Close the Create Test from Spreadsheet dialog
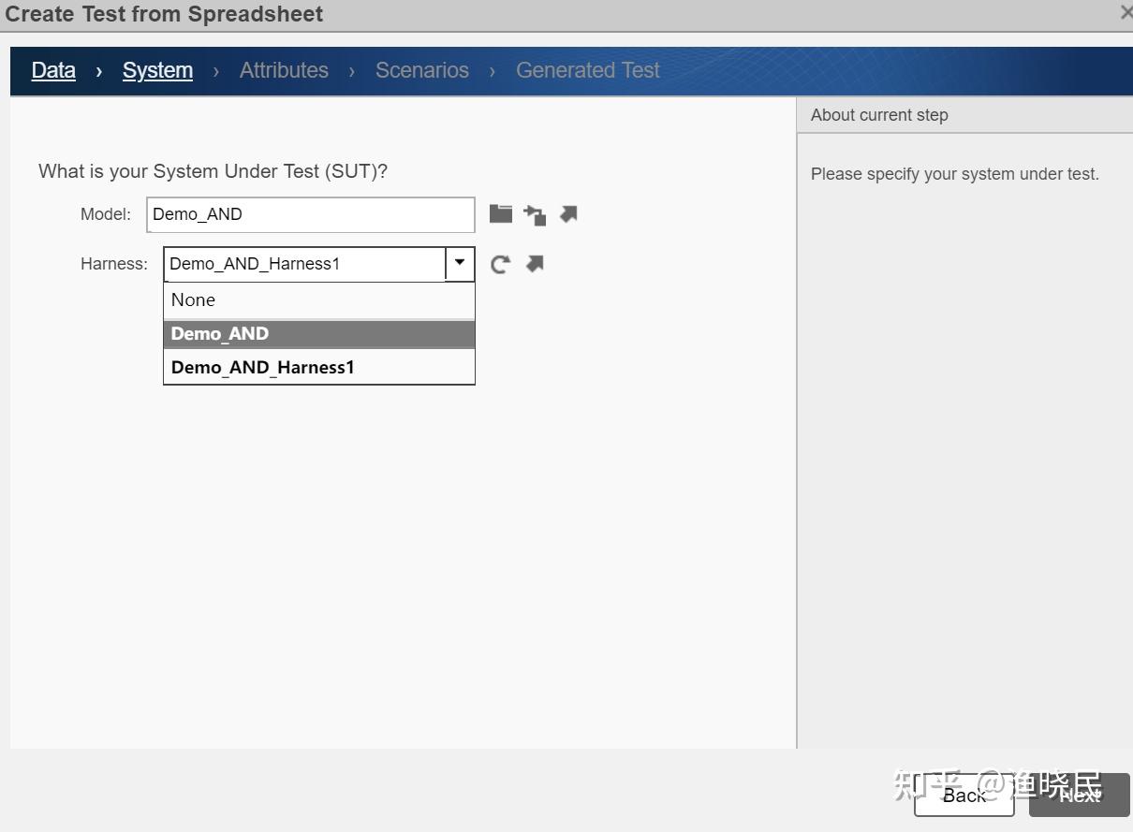The height and width of the screenshot is (832, 1133). 1125,13
